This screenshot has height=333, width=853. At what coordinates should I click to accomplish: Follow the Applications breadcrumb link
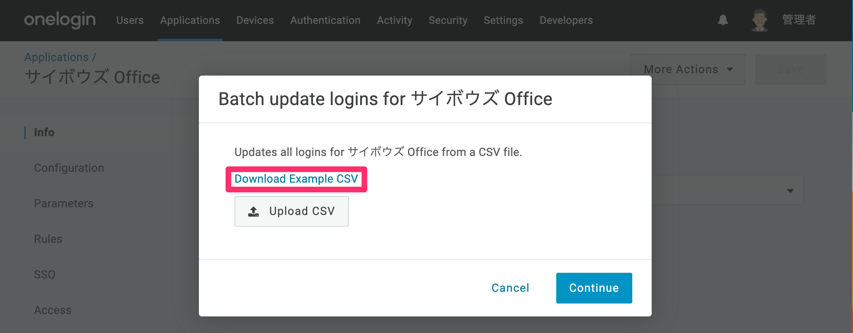click(x=57, y=57)
